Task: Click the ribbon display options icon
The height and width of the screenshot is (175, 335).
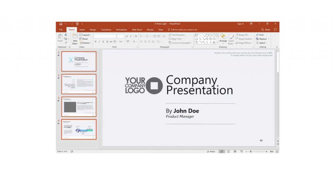Action: click(x=251, y=24)
